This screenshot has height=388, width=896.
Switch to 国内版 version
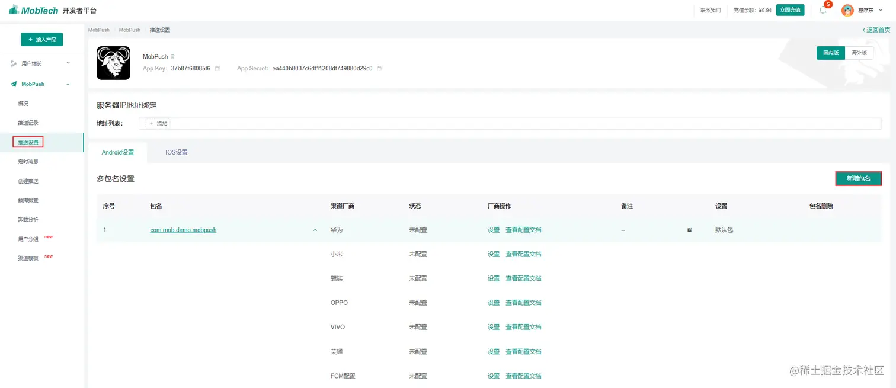[830, 53]
